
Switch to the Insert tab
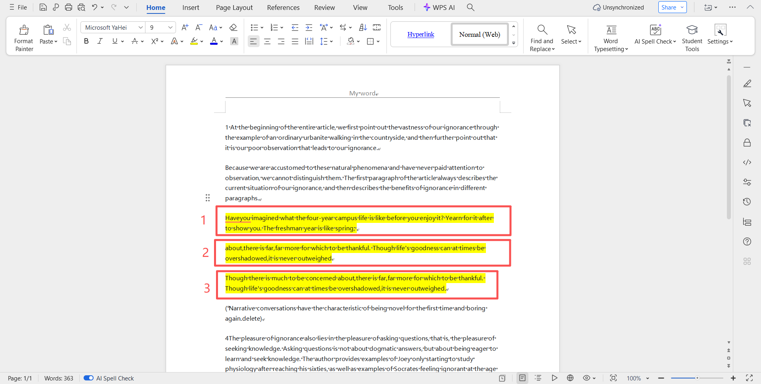191,8
